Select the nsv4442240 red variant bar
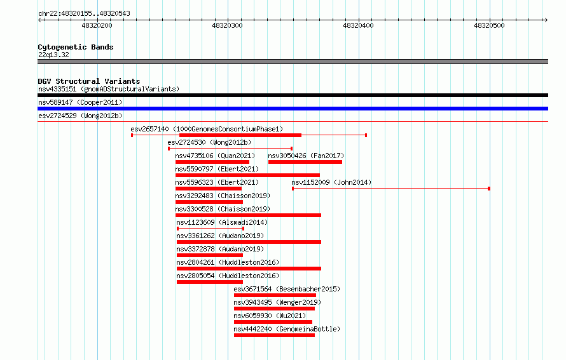This screenshot has width=566, height=360. pos(274,335)
